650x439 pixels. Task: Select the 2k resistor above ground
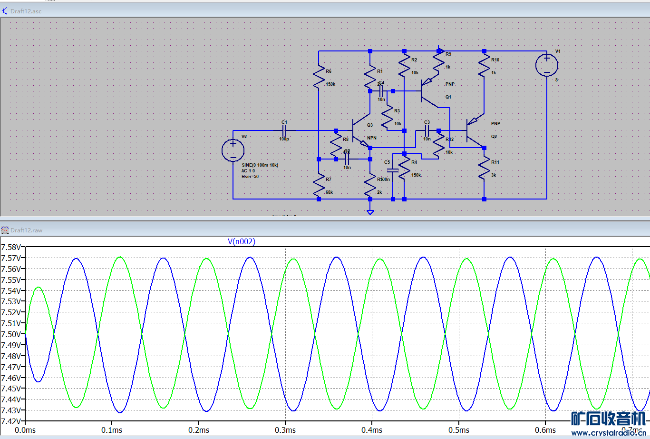(x=370, y=185)
